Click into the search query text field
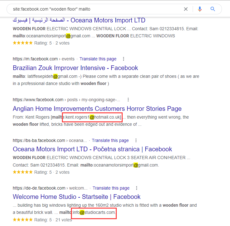Viewport: 230px width, 226px height. tap(93, 9)
